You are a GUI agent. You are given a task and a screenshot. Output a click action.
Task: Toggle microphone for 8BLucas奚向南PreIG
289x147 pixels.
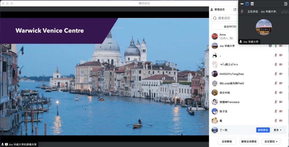[x=276, y=83]
